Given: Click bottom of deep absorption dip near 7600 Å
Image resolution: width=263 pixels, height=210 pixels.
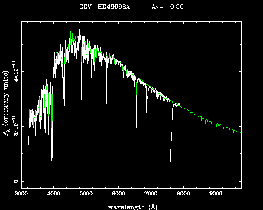Looking at the screenshot, I should pyautogui.click(x=170, y=161).
